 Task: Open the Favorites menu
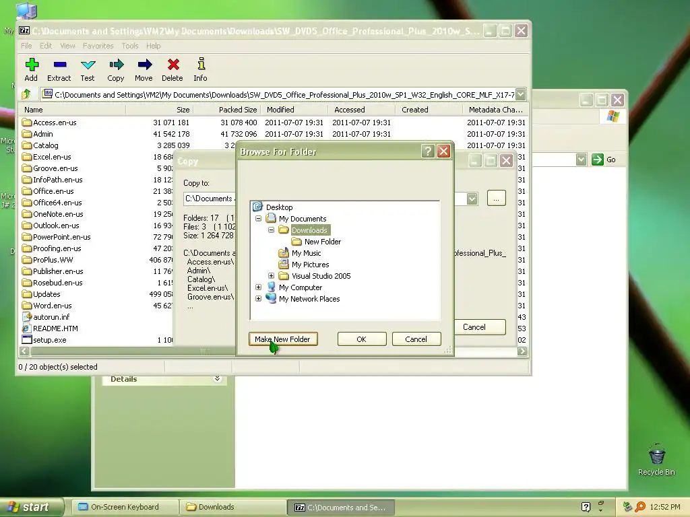tap(98, 46)
